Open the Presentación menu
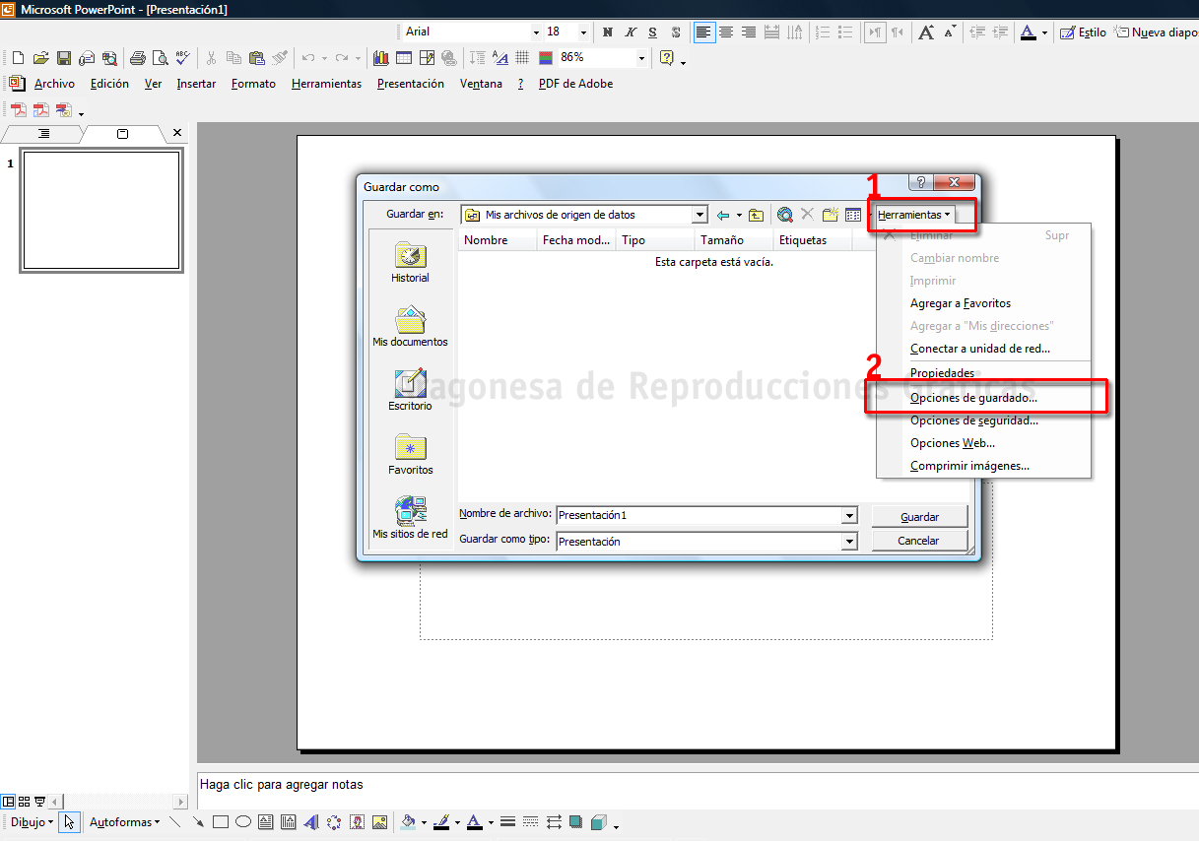Viewport: 1199px width, 841px height. point(411,84)
